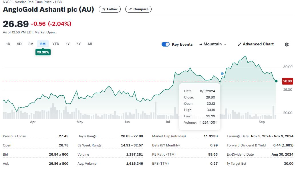Switch chart to YTD range

(x=56, y=44)
